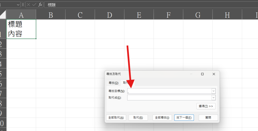Click the formula bar enter checkmark icon
Screen dimensions: 258x131
34,5
